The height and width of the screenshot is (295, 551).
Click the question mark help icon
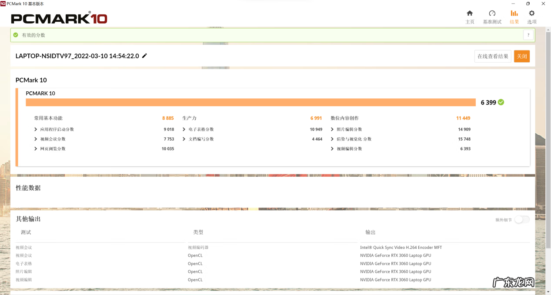click(x=528, y=35)
